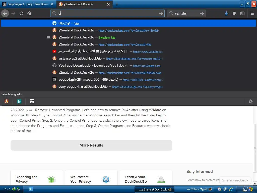Open the downloads arrow icon
Screen dimensions: 257x193
tap(226, 13)
